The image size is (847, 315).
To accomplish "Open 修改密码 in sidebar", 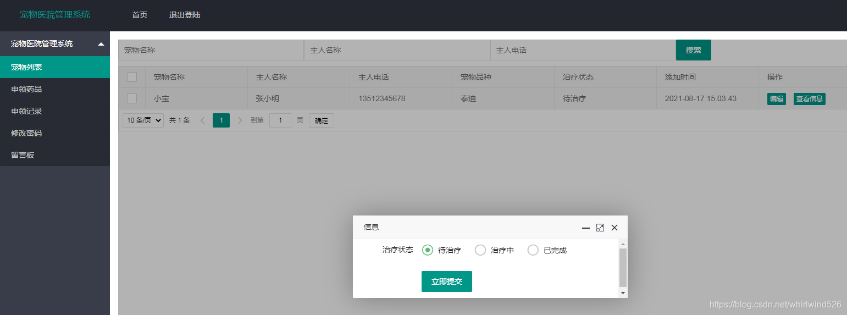I will tap(55, 133).
